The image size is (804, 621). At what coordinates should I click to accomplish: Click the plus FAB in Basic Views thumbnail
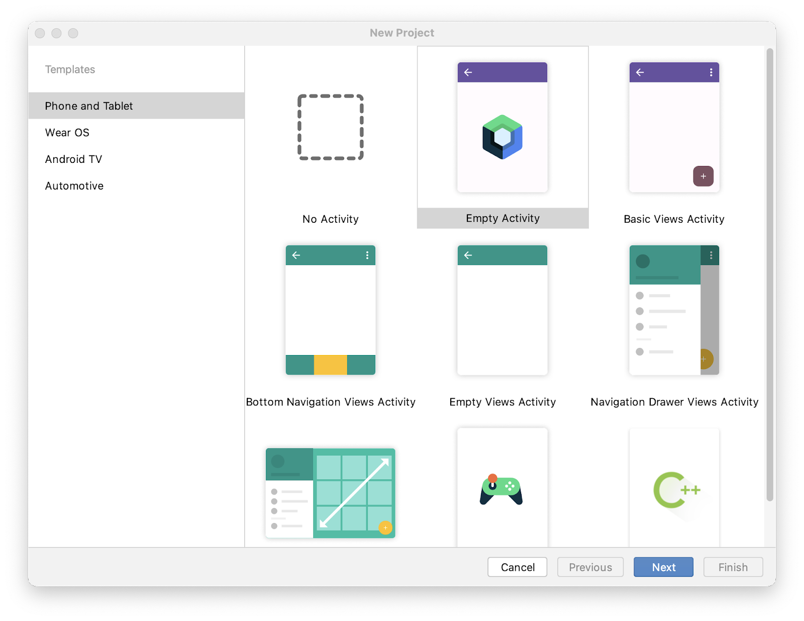(x=703, y=176)
